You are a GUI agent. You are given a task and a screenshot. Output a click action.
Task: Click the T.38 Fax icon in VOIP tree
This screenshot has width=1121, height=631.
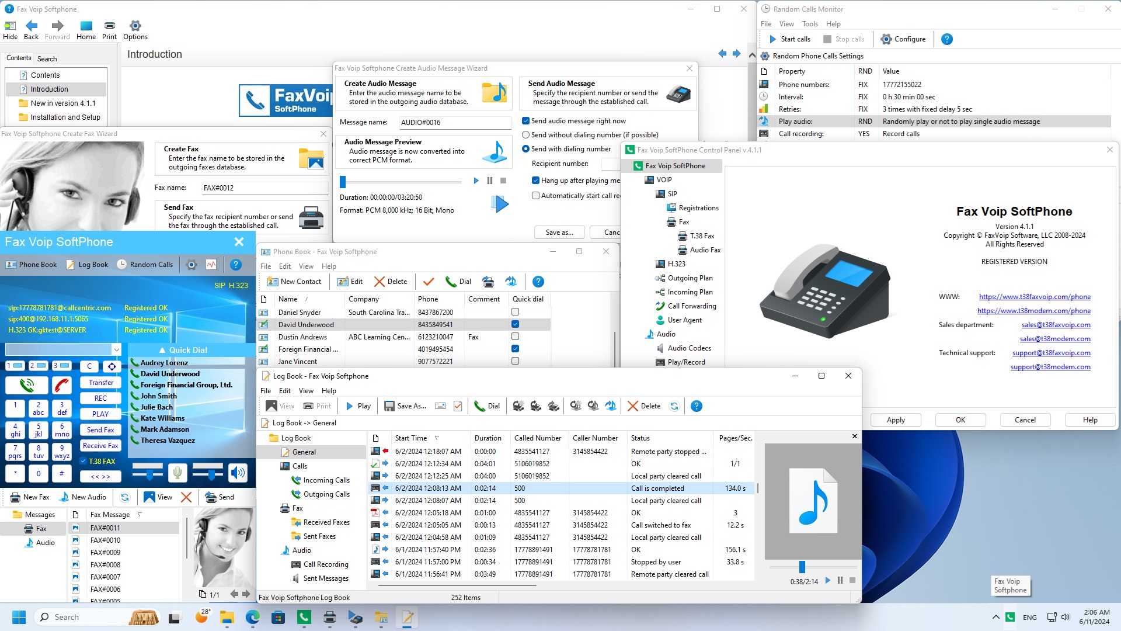coord(681,236)
